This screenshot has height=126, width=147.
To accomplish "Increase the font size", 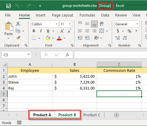I will [x=62, y=31].
